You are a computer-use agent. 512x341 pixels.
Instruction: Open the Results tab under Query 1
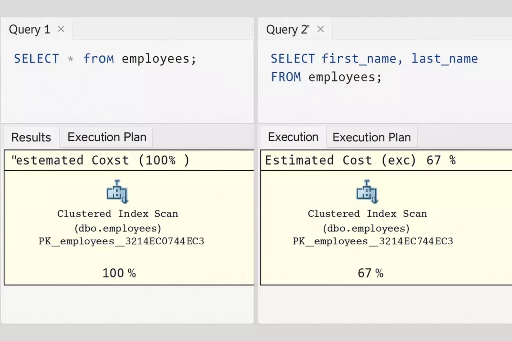pos(31,137)
